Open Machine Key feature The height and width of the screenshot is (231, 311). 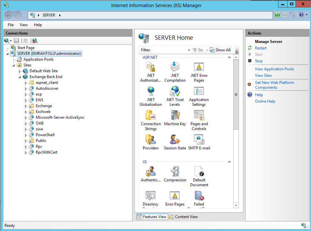click(x=175, y=118)
